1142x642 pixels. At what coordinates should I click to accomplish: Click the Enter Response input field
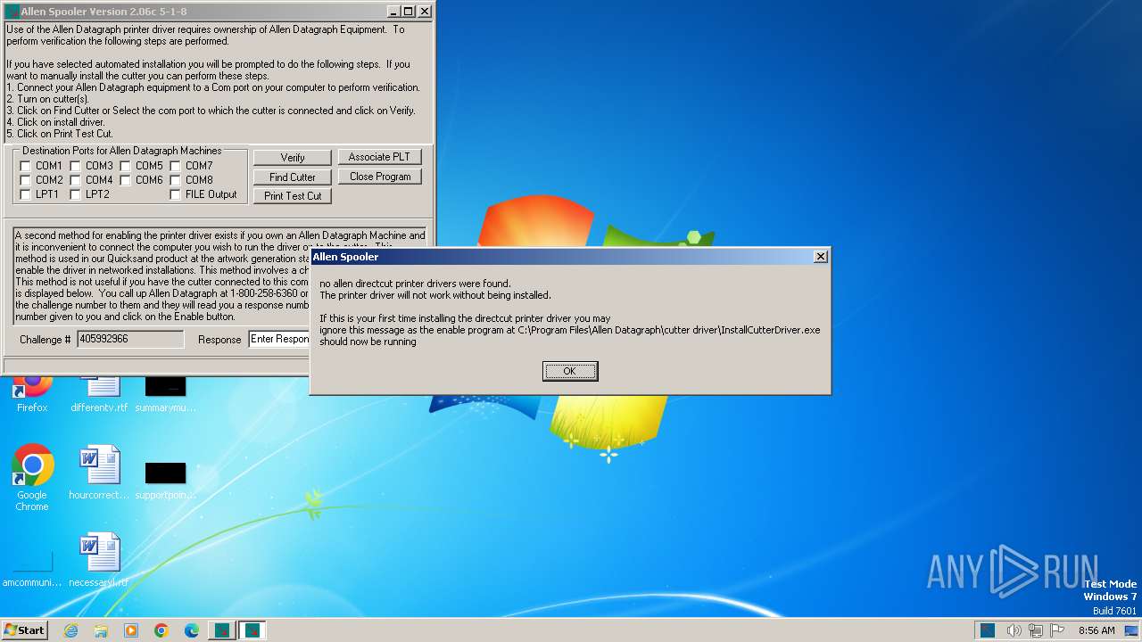coord(279,339)
